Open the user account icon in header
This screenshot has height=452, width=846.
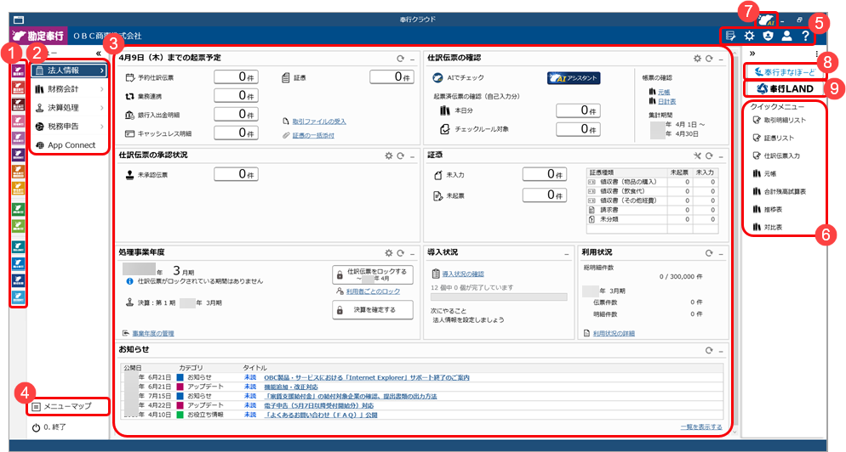pyautogui.click(x=786, y=36)
